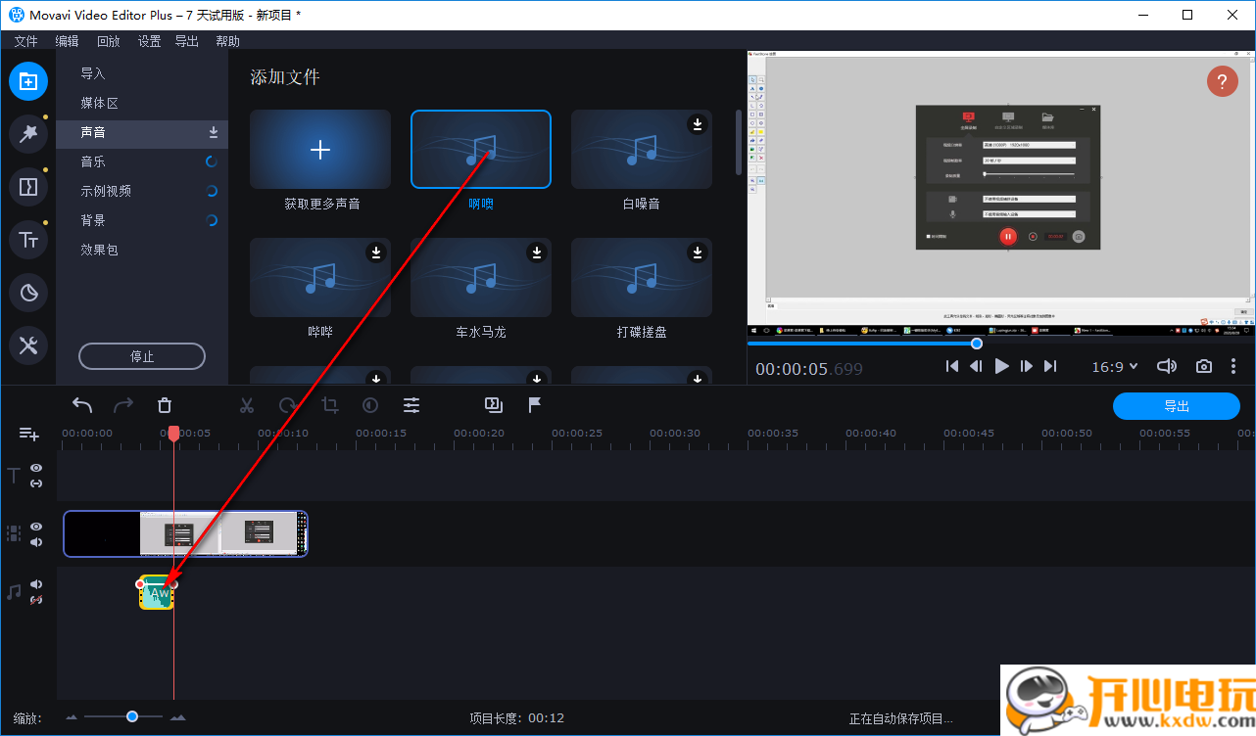
Task: Open the Filters magic wand panel
Action: tap(28, 134)
